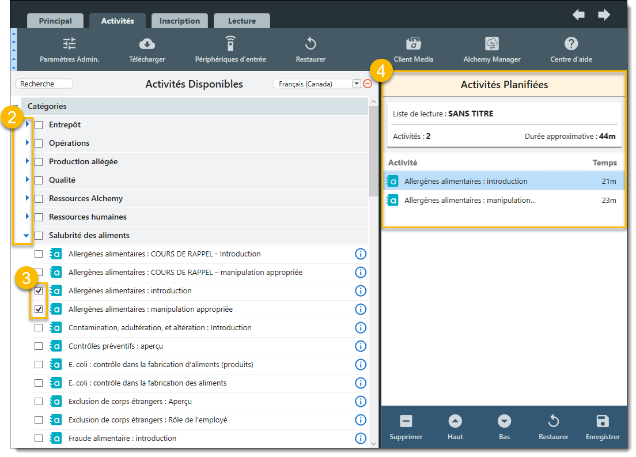The height and width of the screenshot is (457, 636).
Task: Move activity up with Haut button
Action: coord(455,421)
